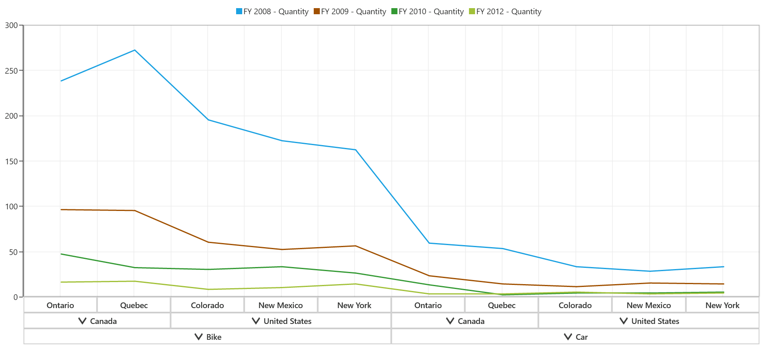The image size is (764, 352).
Task: Toggle the FY 2008 - Quantity legend text
Action: pos(276,11)
